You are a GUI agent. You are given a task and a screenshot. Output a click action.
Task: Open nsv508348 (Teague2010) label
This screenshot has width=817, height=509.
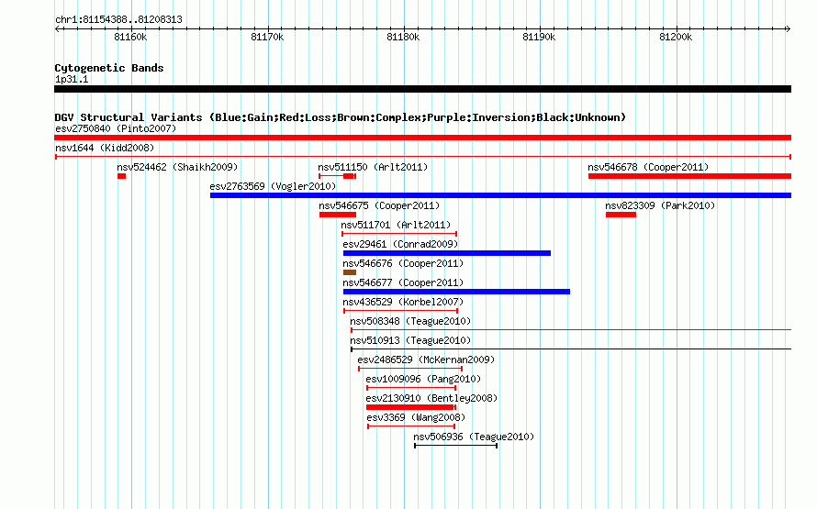point(410,321)
